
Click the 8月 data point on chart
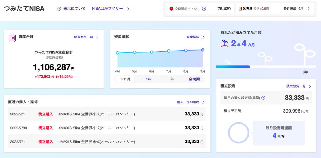186,50
